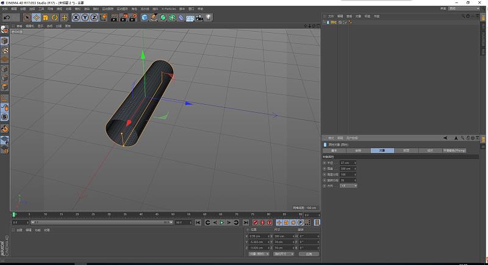Click the radius value input field
488x265 pixels.
point(346,163)
